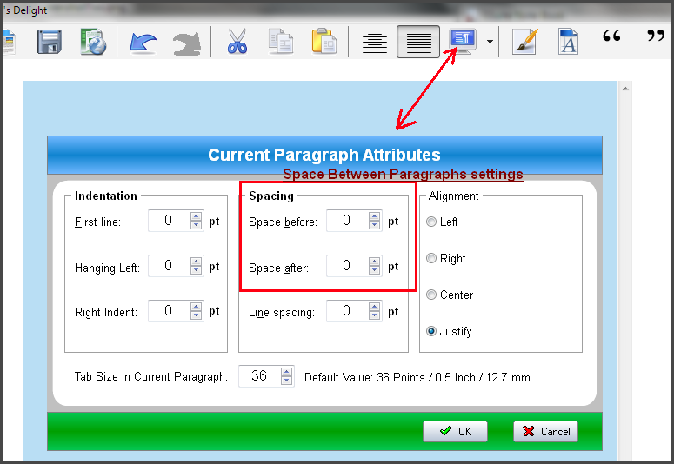This screenshot has width=674, height=464.
Task: Toggle the Justify alignment toolbar button
Action: coord(418,42)
